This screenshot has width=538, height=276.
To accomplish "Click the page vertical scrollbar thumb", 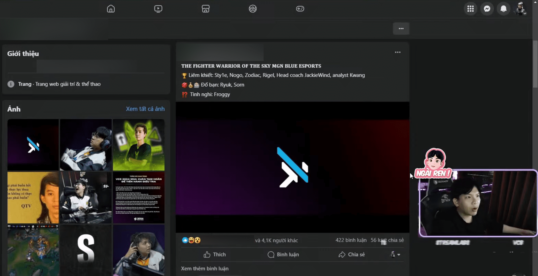I will (x=535, y=64).
